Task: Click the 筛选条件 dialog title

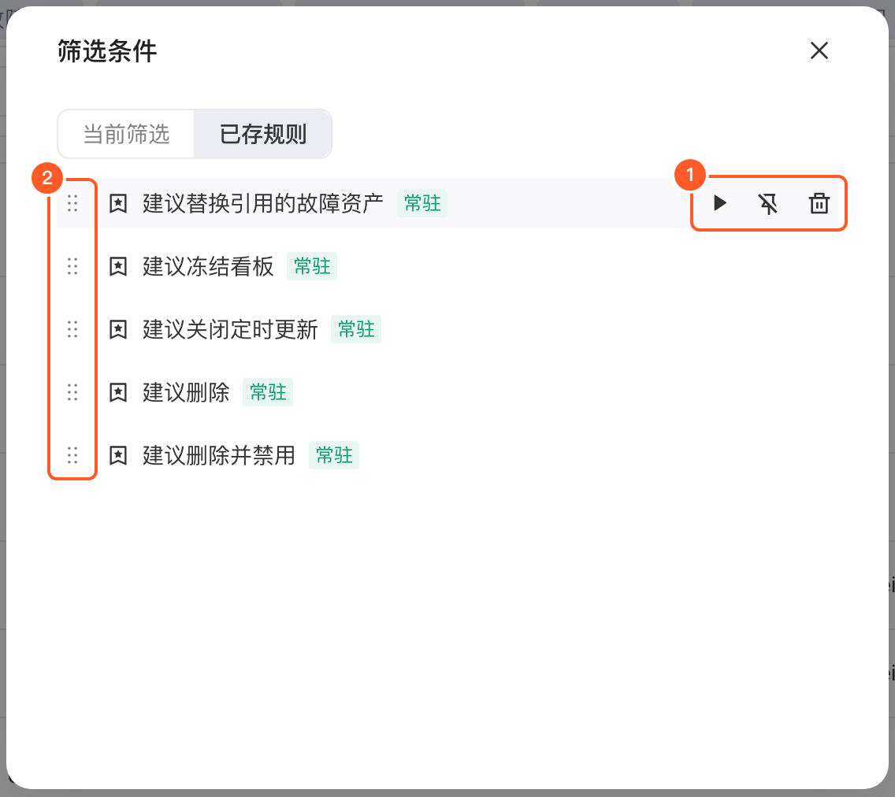Action: (107, 51)
